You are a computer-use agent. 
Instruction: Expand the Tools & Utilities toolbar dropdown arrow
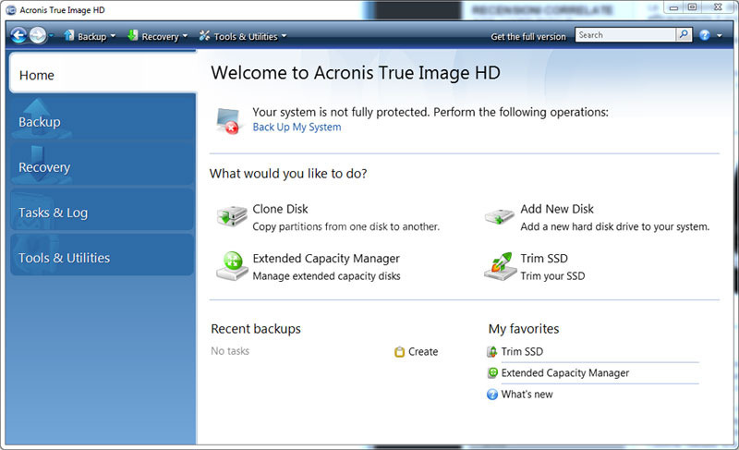coord(284,36)
